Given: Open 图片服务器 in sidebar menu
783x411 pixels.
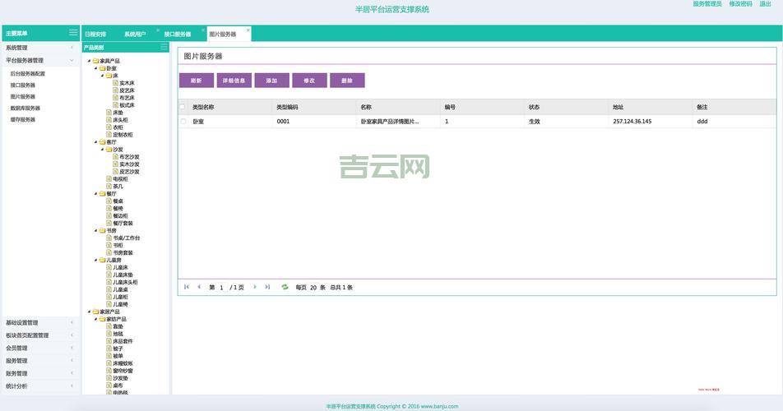Looking at the screenshot, I should 22,96.
